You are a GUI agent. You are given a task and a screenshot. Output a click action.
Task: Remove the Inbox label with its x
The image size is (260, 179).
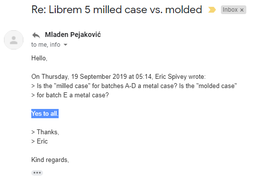click(x=242, y=10)
